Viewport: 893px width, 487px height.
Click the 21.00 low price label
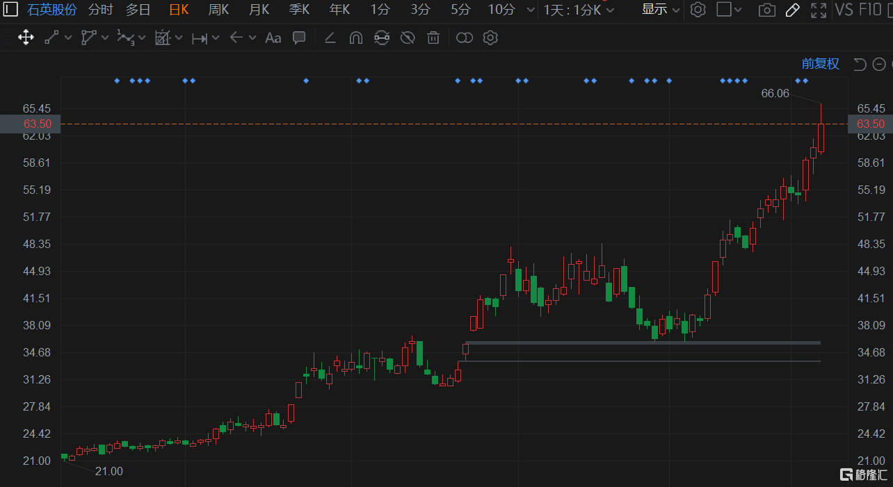[x=109, y=471]
